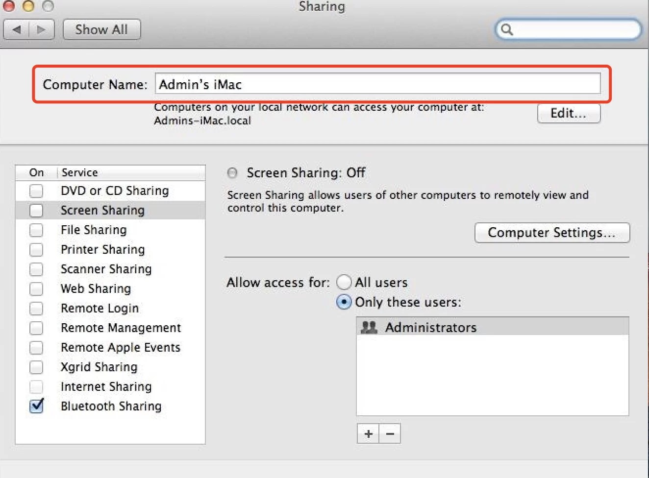Enable Screen Sharing via its checkbox

click(36, 210)
